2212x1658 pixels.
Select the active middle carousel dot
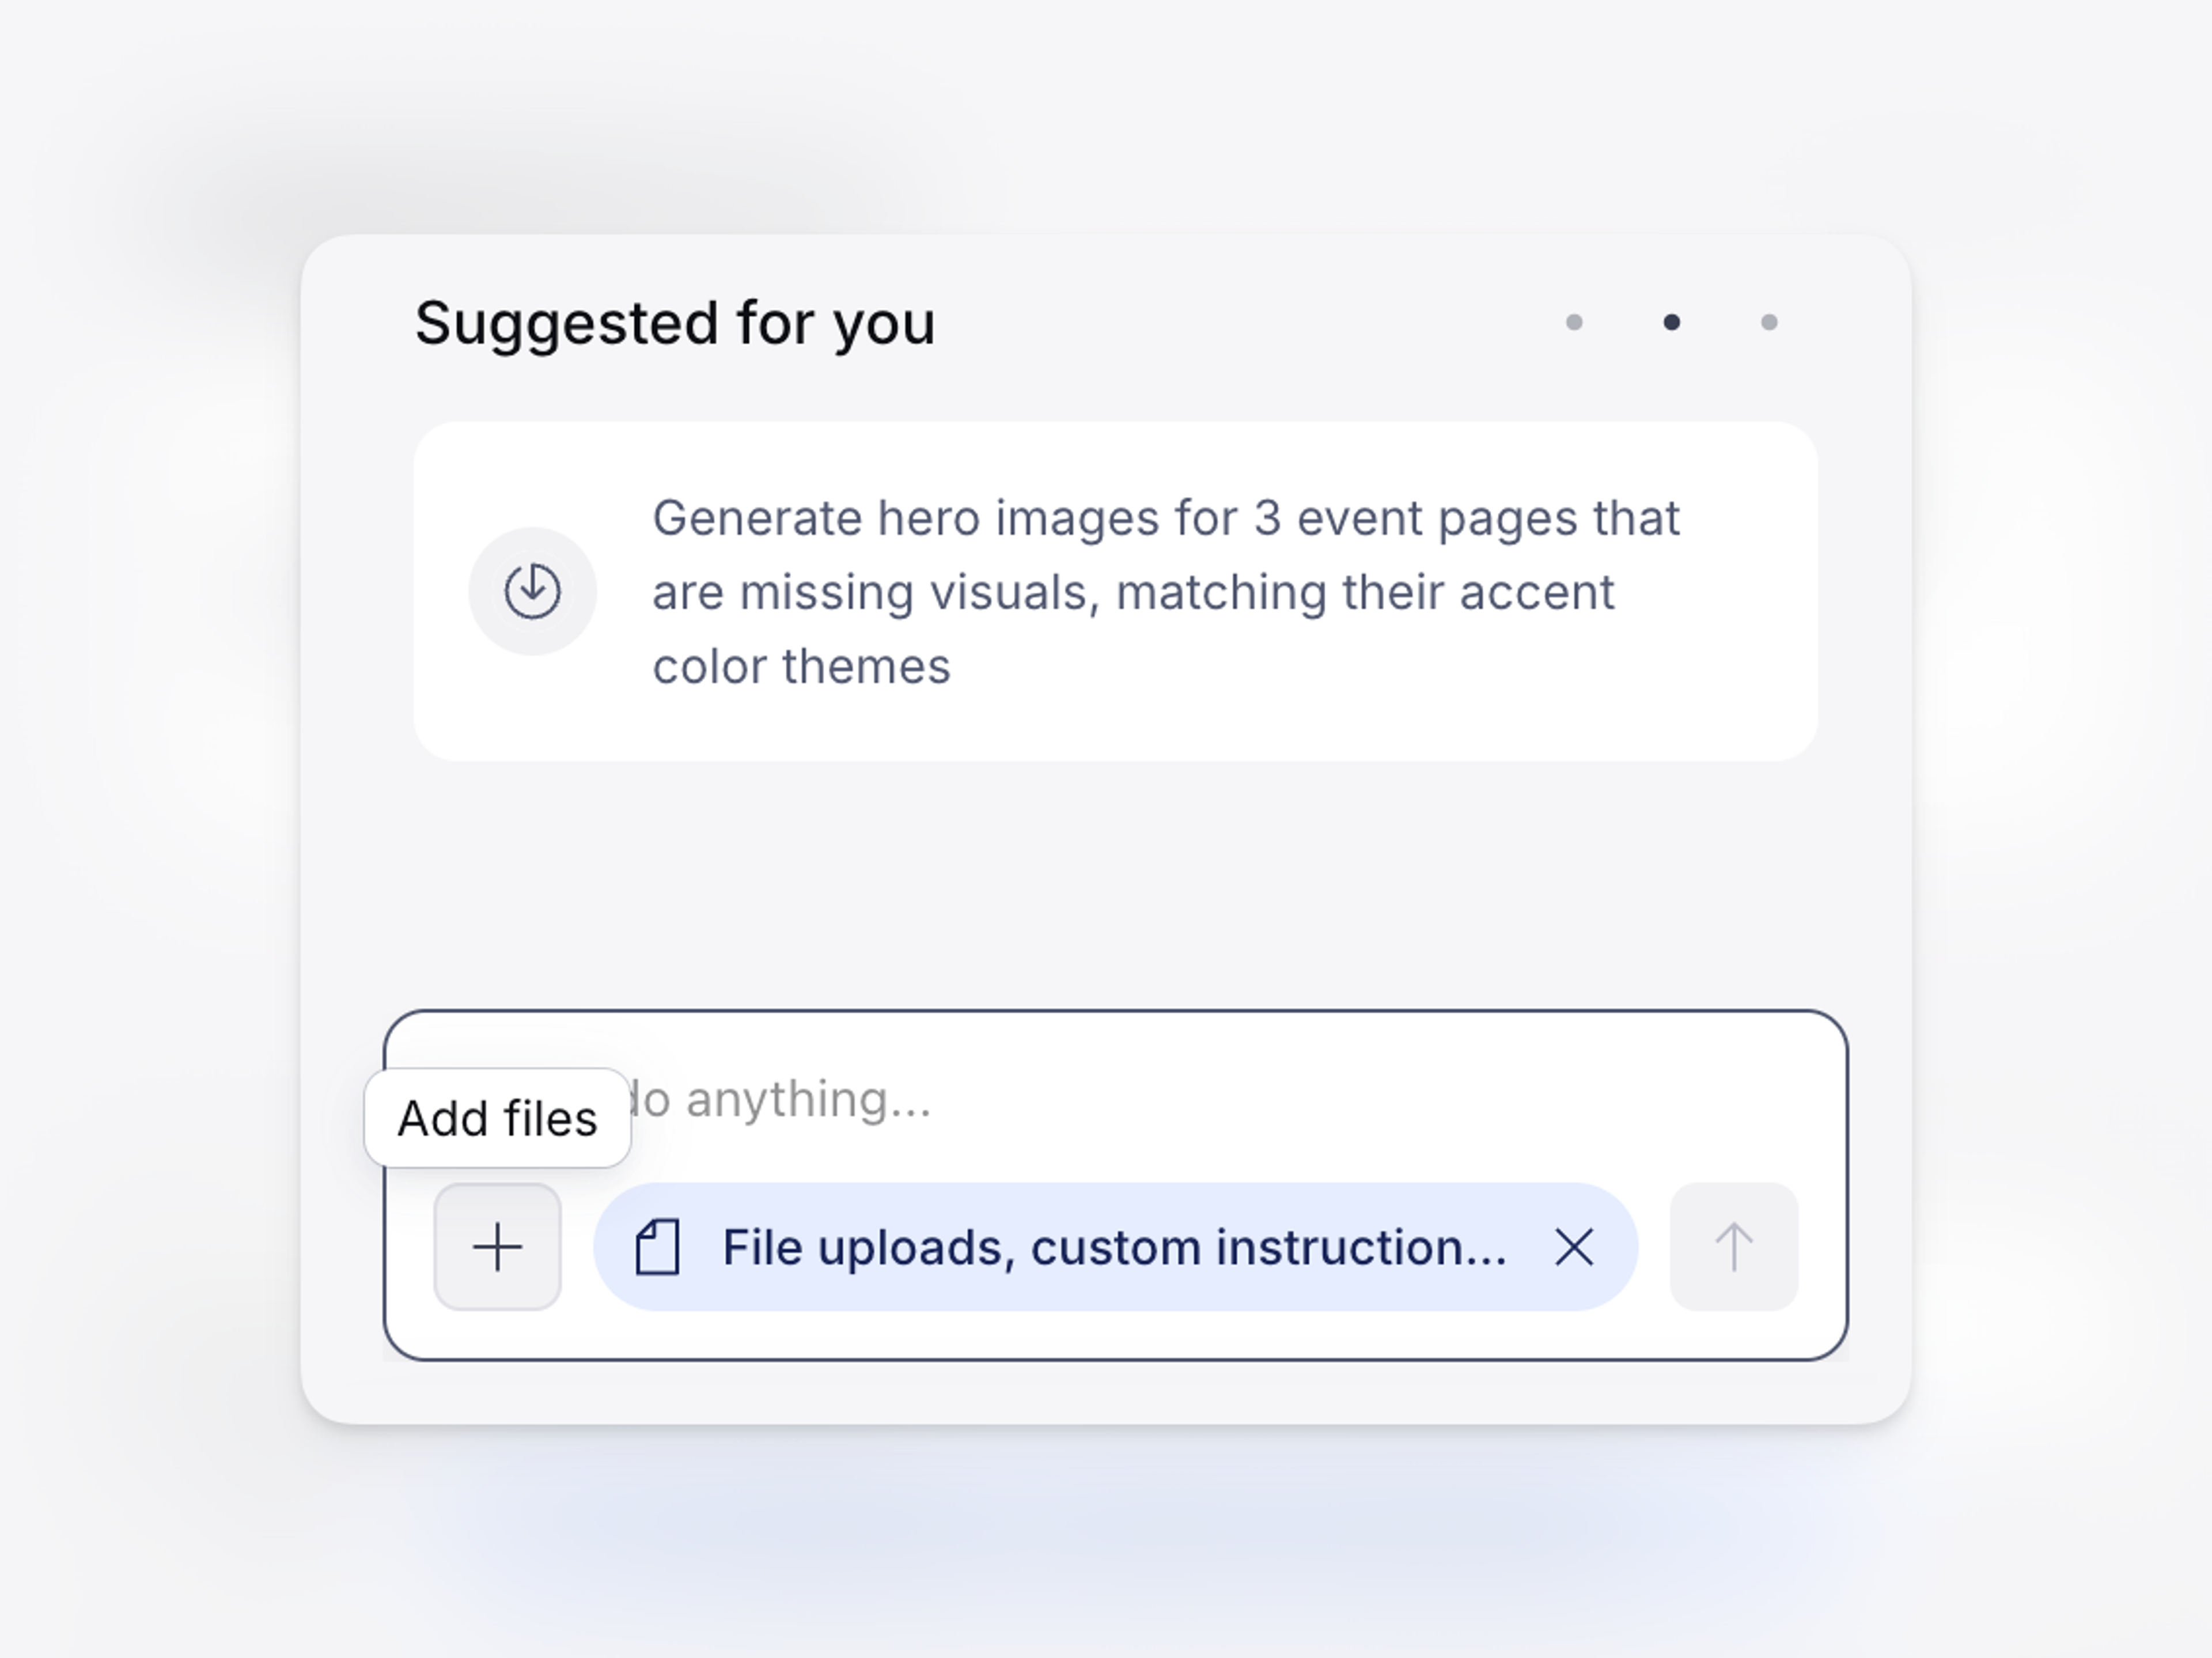(1673, 321)
